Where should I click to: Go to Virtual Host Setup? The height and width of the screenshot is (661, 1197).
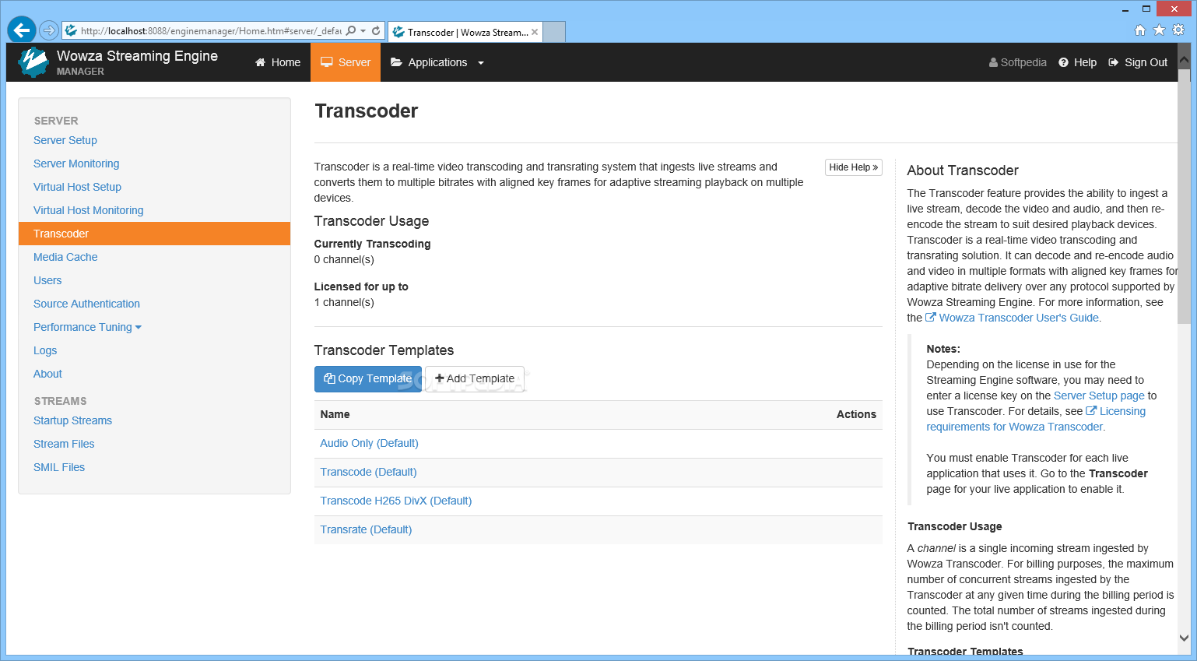77,187
